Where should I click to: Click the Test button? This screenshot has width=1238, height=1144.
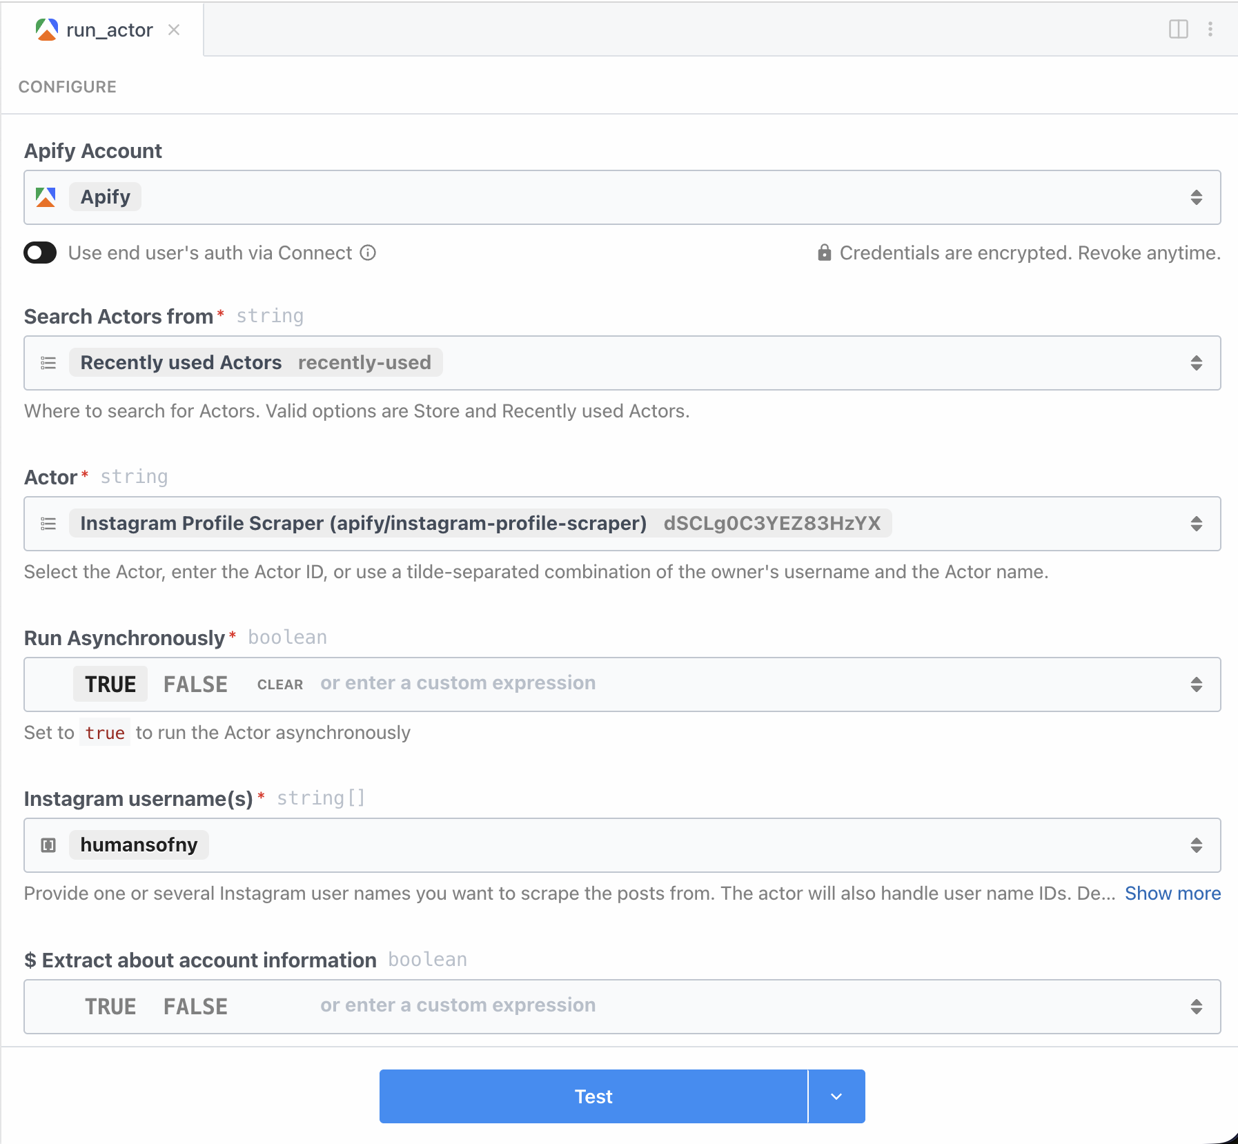pos(593,1096)
